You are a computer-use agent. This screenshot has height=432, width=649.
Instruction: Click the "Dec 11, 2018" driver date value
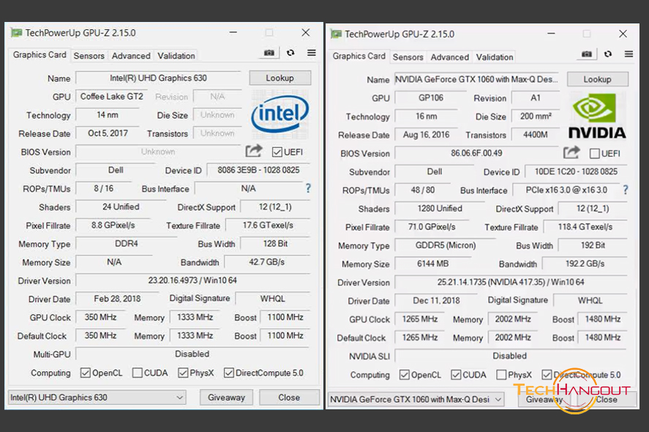pyautogui.click(x=436, y=301)
